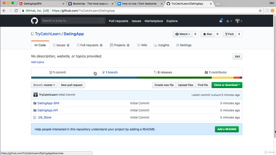Click the TryCatchLearn commit avatar
The image size is (276, 155).
36,94
